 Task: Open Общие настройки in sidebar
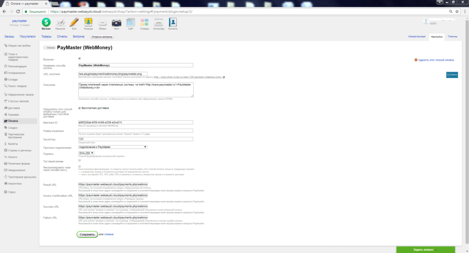[19, 46]
